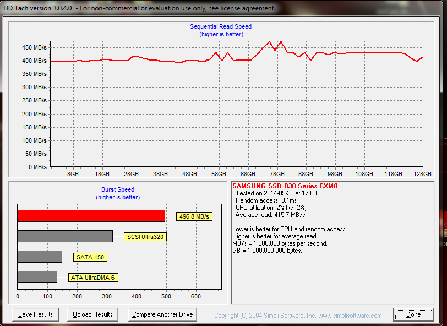Select the gray SCSI Ultra320 bar
The image size is (447, 326).
click(66, 236)
